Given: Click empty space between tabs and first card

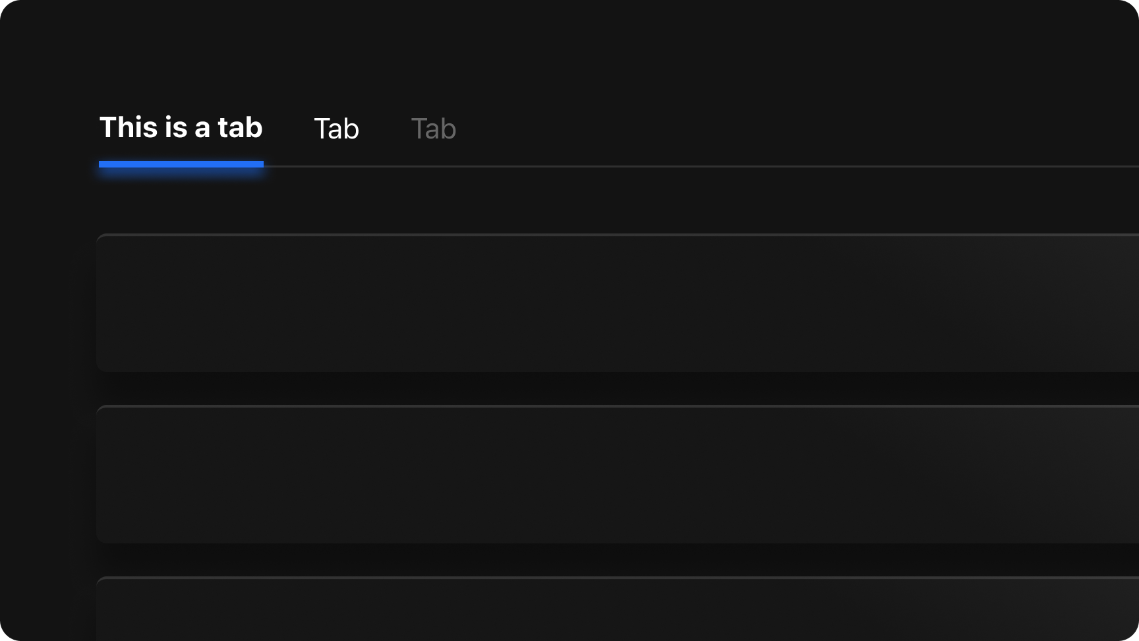Looking at the screenshot, I should 618,201.
